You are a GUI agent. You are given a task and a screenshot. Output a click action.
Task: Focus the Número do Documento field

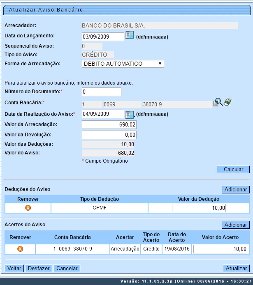point(102,92)
